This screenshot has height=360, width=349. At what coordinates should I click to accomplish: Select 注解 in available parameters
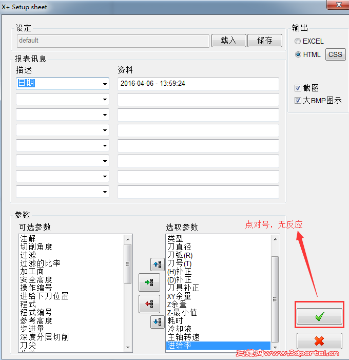[28, 239]
